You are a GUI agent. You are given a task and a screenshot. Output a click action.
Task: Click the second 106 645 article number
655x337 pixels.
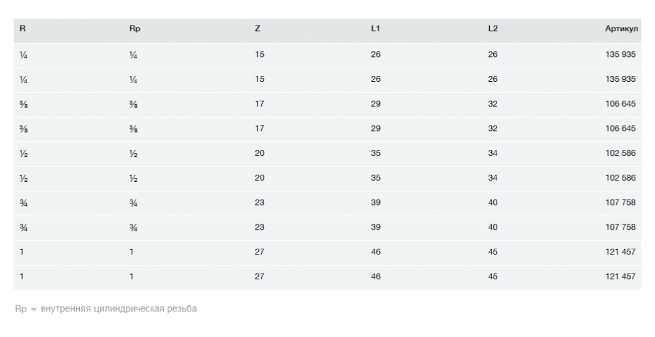click(x=620, y=128)
